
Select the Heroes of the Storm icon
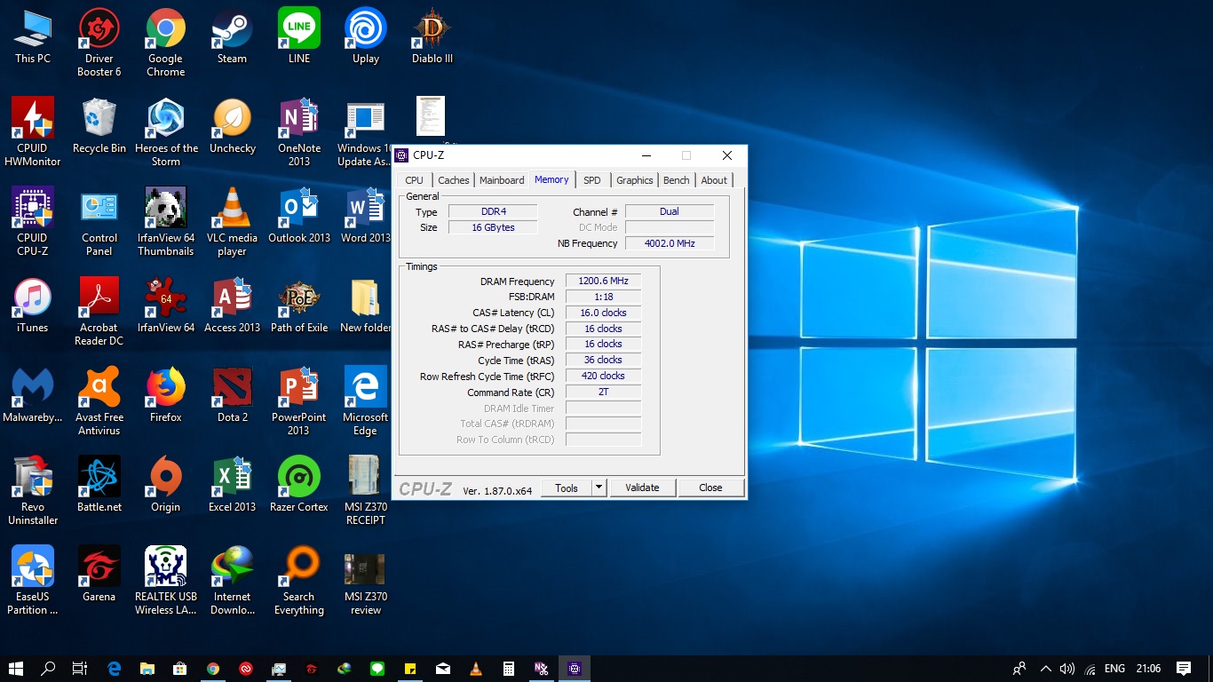[x=166, y=132]
